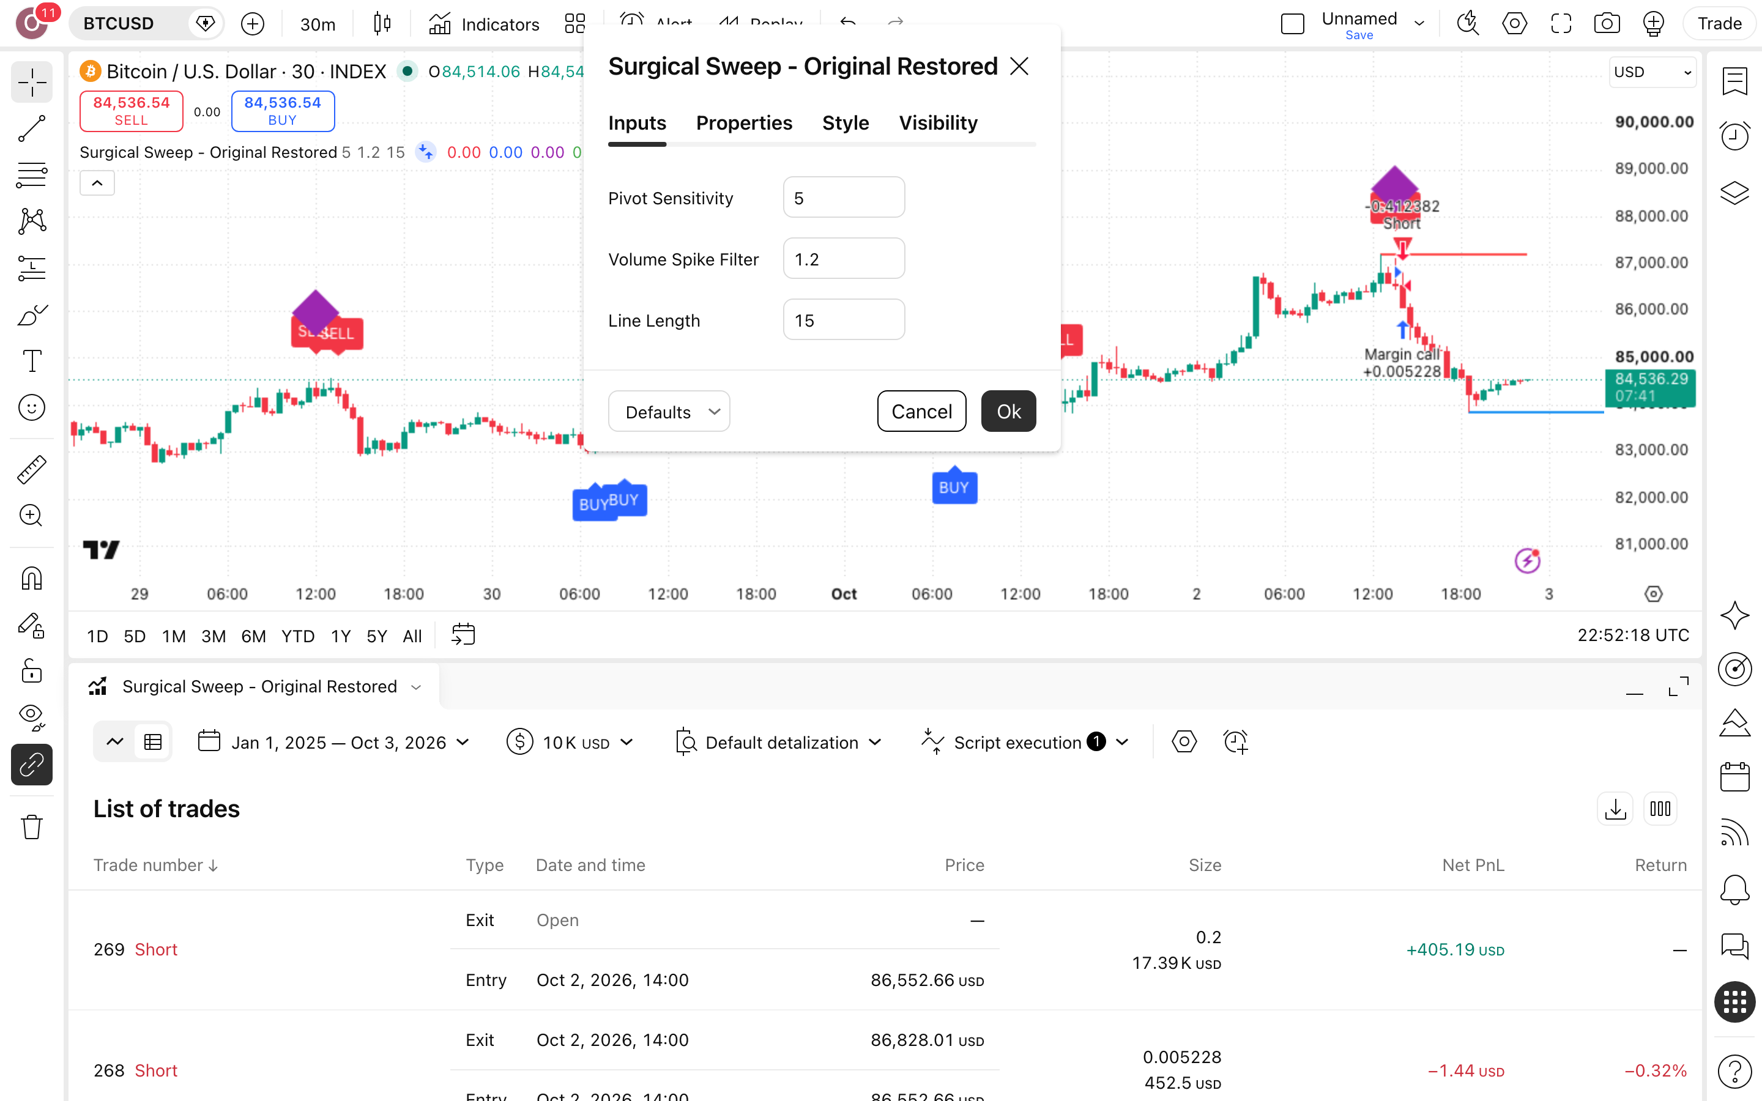Expand the Defaults dropdown

[669, 412]
